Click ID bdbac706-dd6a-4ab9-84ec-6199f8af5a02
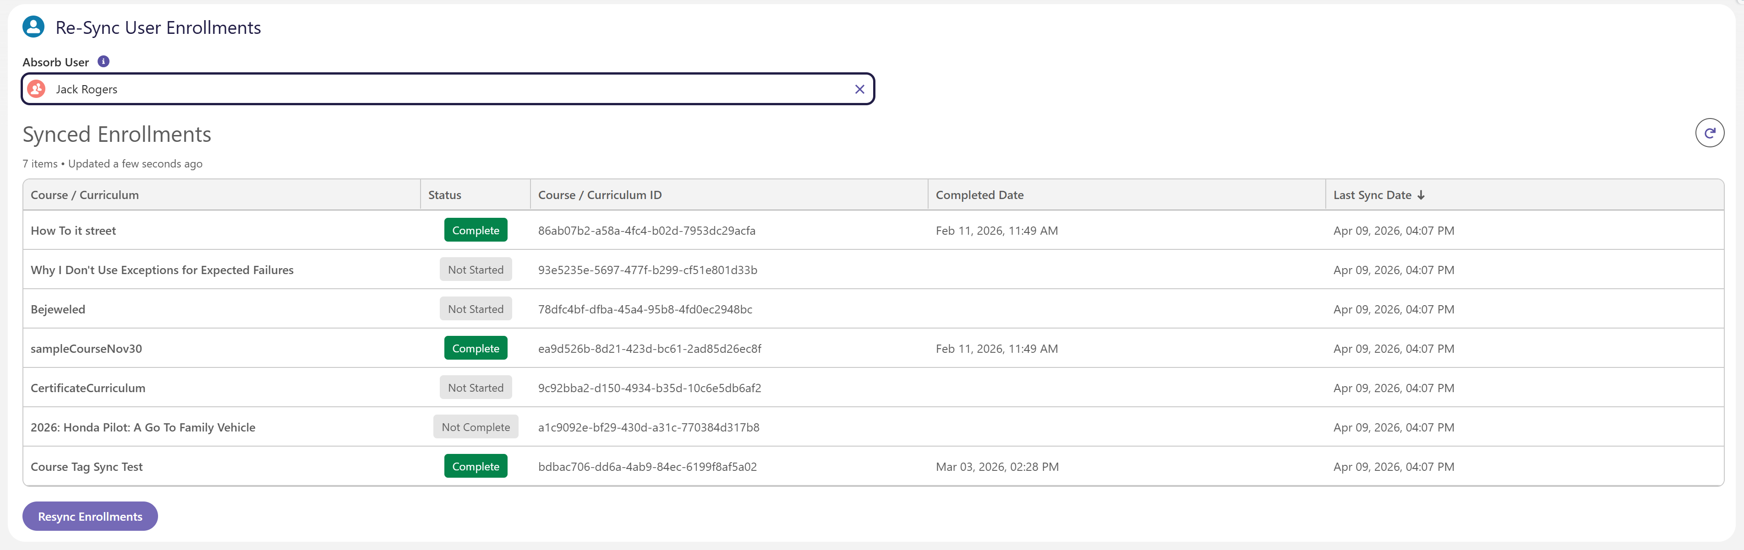The image size is (1744, 550). click(x=647, y=467)
